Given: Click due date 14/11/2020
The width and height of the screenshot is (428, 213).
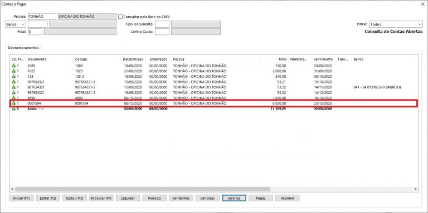Looking at the screenshot, I should pos(323,87).
